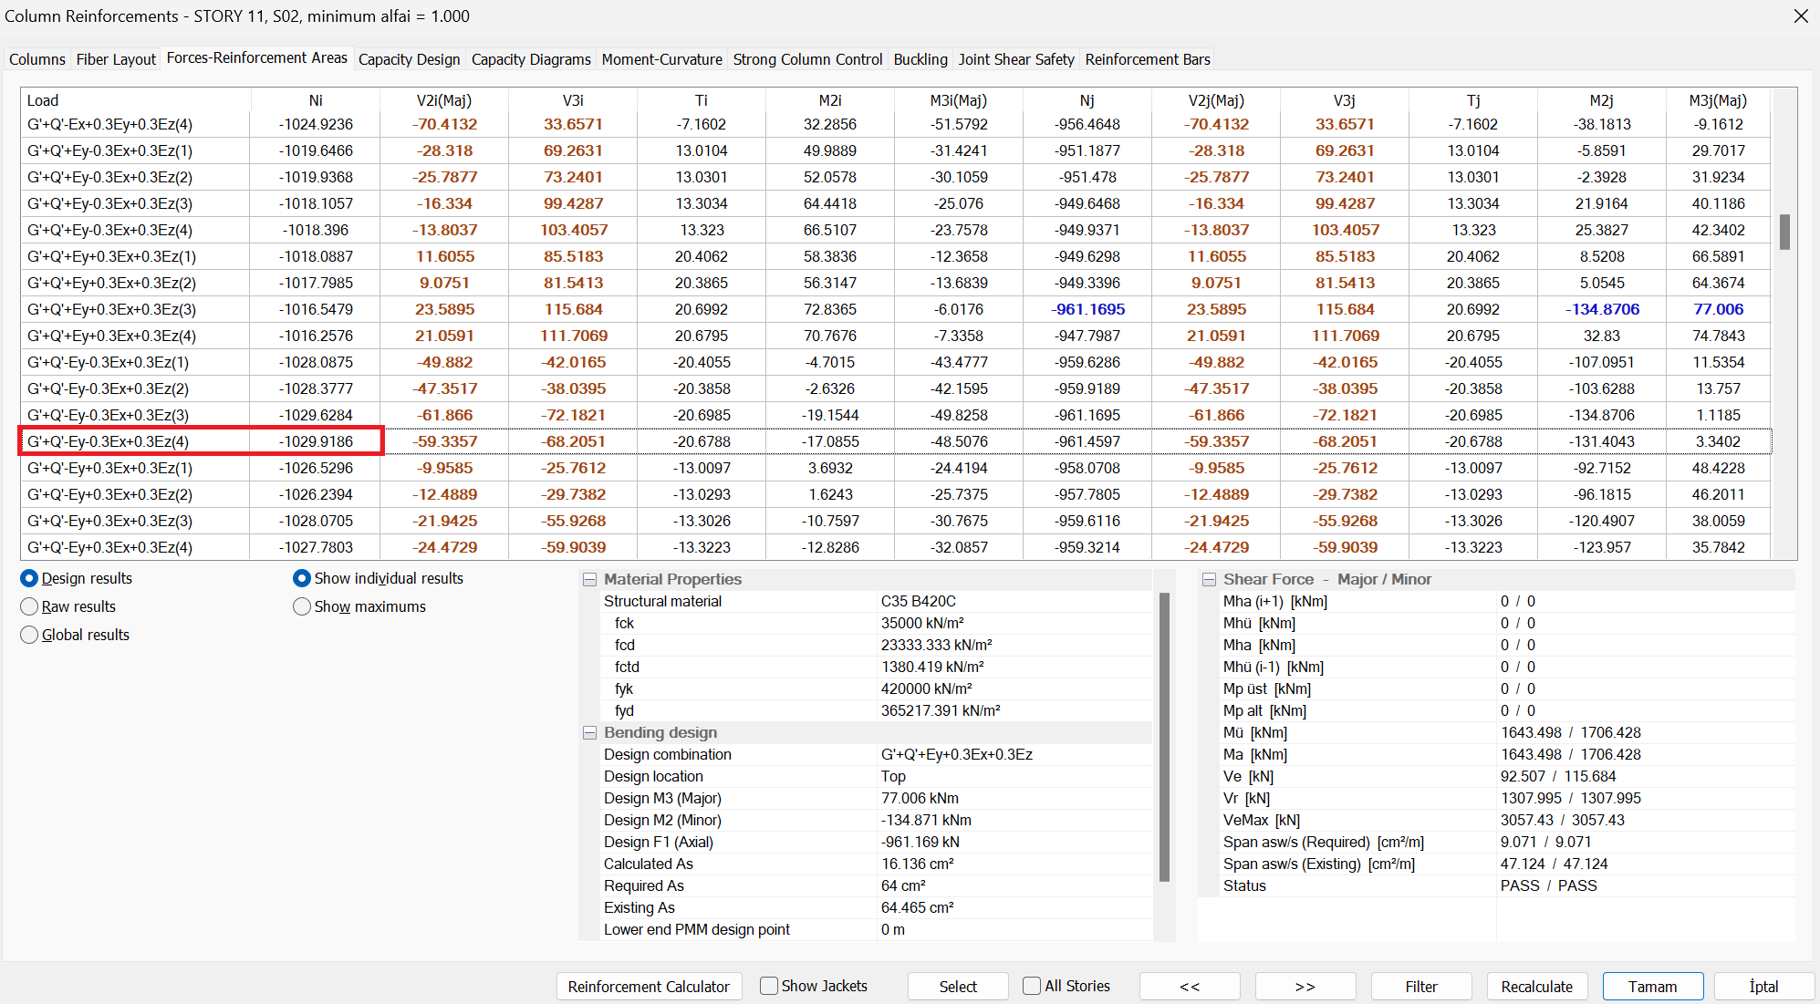This screenshot has width=1820, height=1004.
Task: Select the Raw results radio option
Action: click(x=29, y=607)
